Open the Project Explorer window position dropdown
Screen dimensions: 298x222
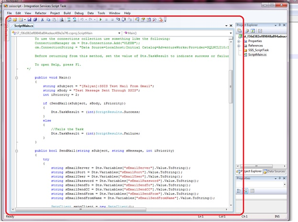click(276, 25)
